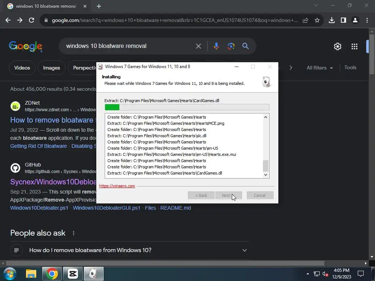The image size is (375, 281).
Task: Bookmark this page with the star icon
Action: coord(317,20)
